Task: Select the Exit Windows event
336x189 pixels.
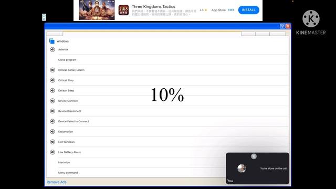Action: [67, 142]
